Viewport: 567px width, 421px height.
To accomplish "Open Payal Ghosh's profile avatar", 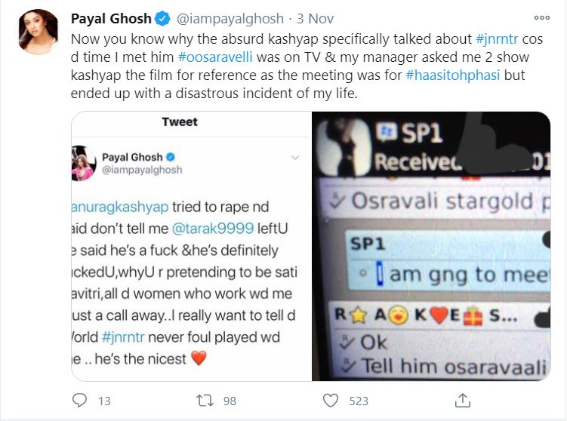I will (39, 32).
